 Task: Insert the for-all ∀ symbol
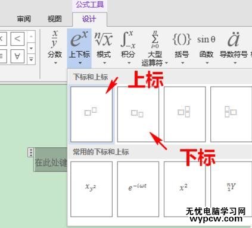pos(17,56)
